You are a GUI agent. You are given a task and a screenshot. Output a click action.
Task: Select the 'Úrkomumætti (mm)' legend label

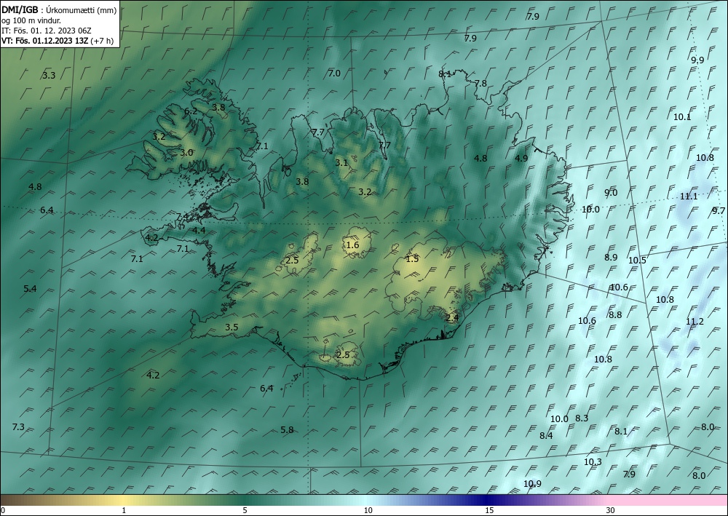[x=81, y=11]
